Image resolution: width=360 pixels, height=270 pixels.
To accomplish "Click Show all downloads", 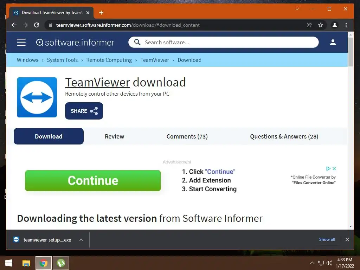I will point(327,239).
